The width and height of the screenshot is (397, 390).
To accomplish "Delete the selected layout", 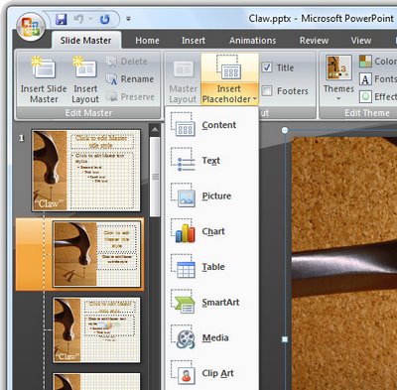I will [126, 62].
